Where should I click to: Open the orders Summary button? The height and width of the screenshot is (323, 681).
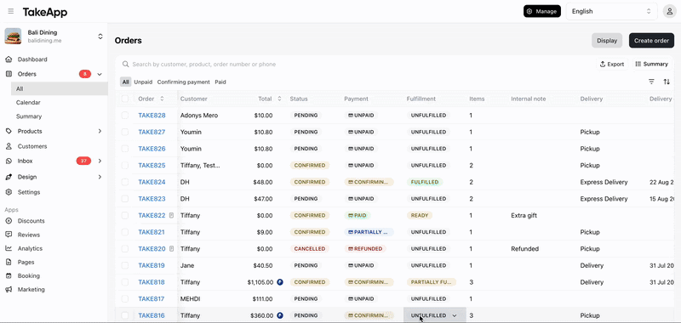click(651, 64)
